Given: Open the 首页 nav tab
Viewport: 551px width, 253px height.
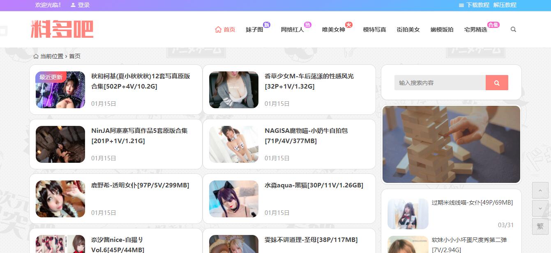Looking at the screenshot, I should click(x=225, y=30).
